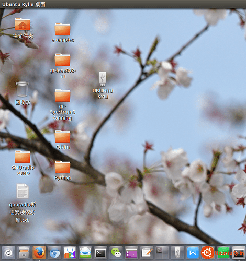This screenshot has width=246, height=261.
Task: Click the Ubuntu Kylin desktop title
Action: click(x=24, y=4)
